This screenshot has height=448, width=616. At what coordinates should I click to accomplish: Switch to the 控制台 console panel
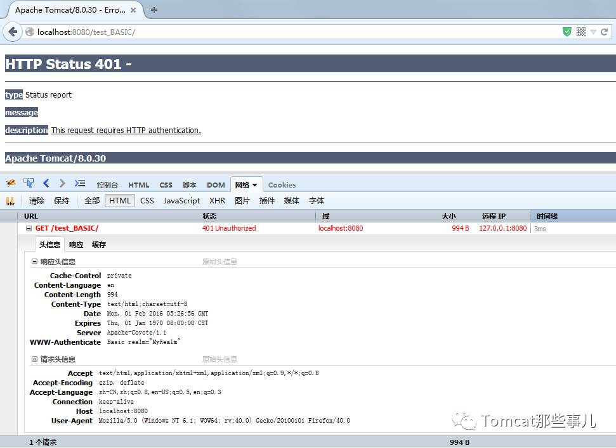pyautogui.click(x=107, y=185)
